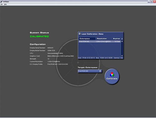Sort by the Resolution column header
Viewport: 156px width, 118px height.
click(x=102, y=38)
